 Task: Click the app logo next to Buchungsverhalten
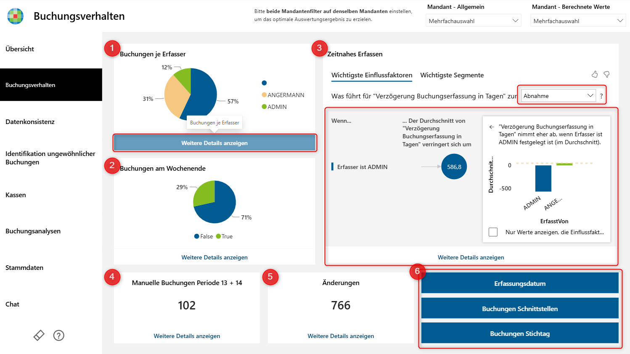coord(16,16)
